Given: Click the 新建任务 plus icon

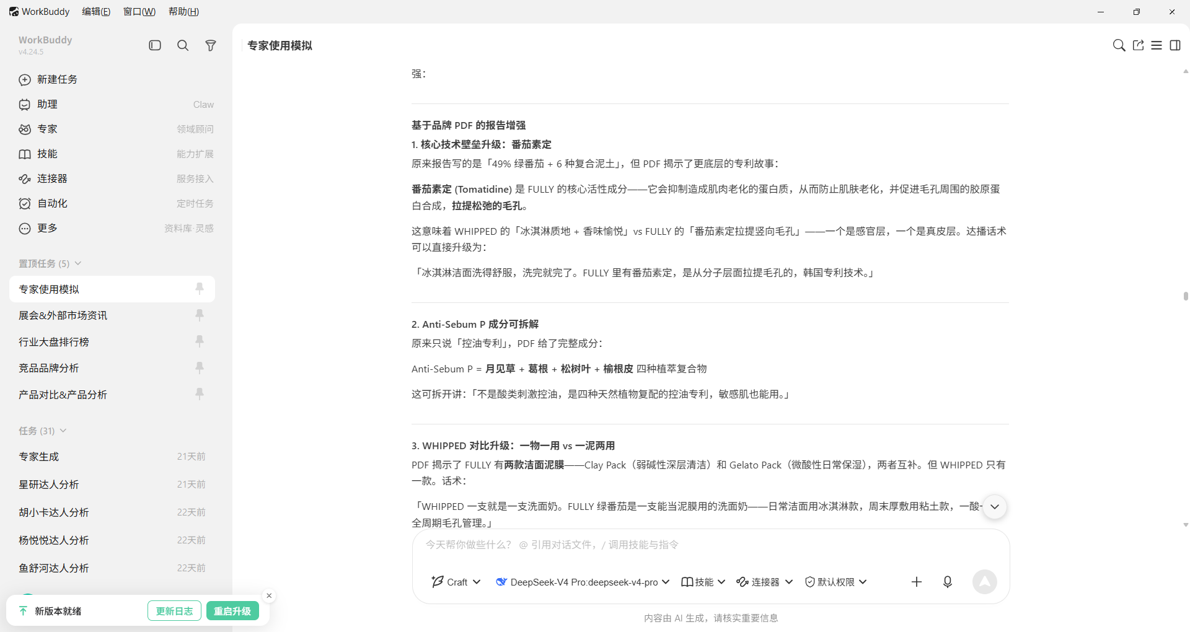Looking at the screenshot, I should point(25,79).
